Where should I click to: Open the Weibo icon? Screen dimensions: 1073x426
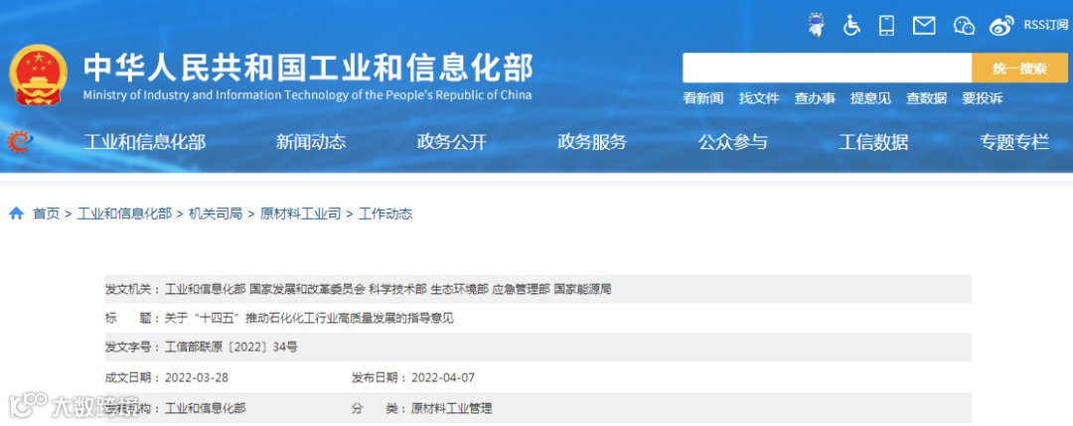pos(1001,26)
